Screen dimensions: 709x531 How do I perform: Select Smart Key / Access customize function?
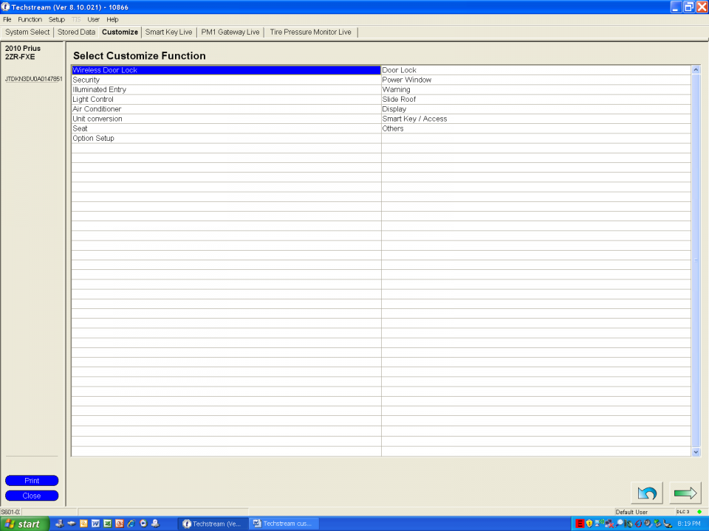pos(414,119)
